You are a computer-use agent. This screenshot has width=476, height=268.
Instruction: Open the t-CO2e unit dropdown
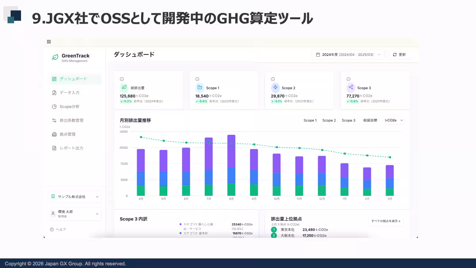[393, 120]
